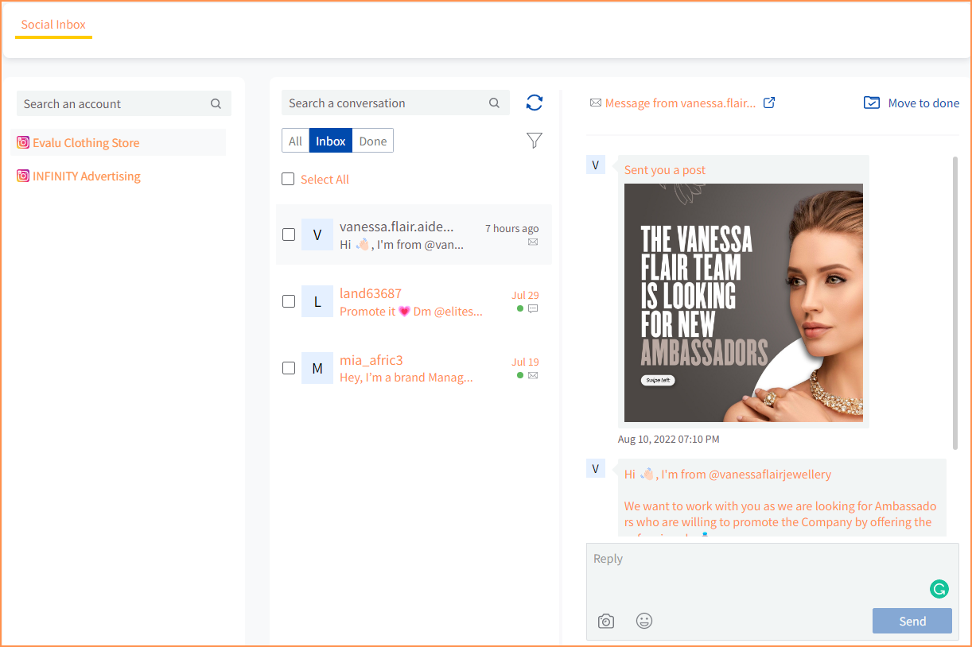Select the Social Inbox tab
Screen dimensions: 972x647
click(52, 25)
